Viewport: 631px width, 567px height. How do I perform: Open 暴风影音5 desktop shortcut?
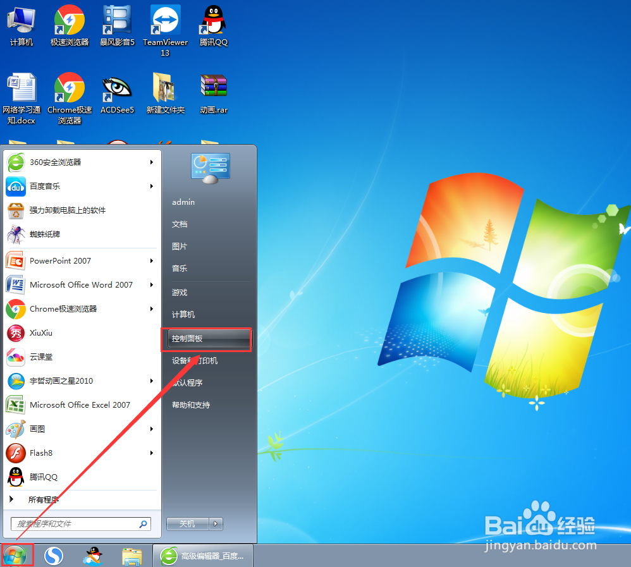tap(117, 27)
